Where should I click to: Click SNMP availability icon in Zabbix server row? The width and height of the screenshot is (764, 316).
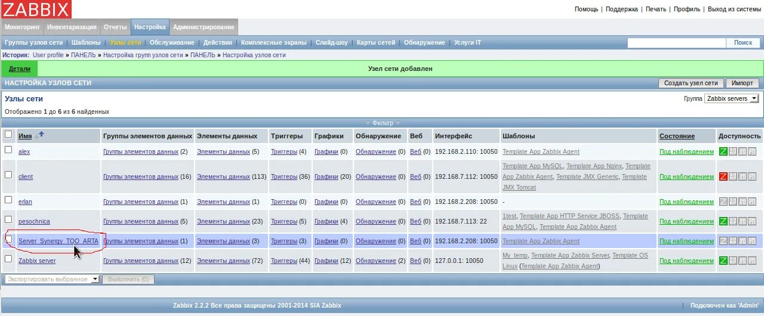tap(733, 261)
